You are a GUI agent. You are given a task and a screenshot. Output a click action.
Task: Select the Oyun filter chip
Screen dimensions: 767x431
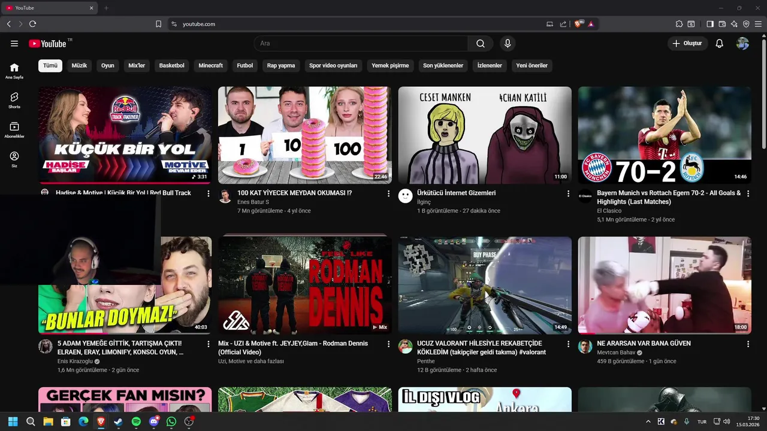click(x=108, y=65)
